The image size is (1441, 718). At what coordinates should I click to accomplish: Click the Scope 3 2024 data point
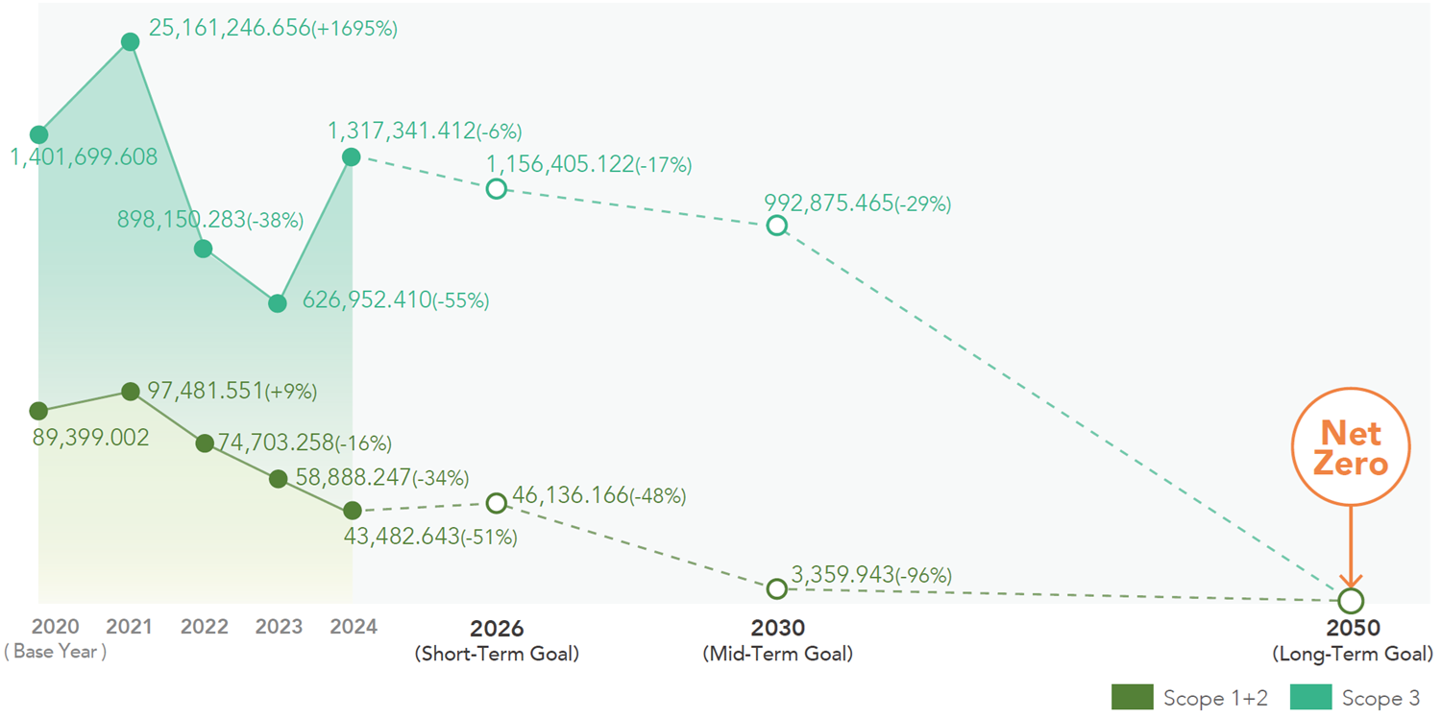pos(352,156)
